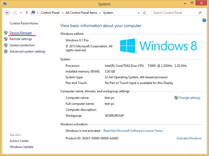
Task: Open the recent locations dropdown arrow
Action: [21, 13]
